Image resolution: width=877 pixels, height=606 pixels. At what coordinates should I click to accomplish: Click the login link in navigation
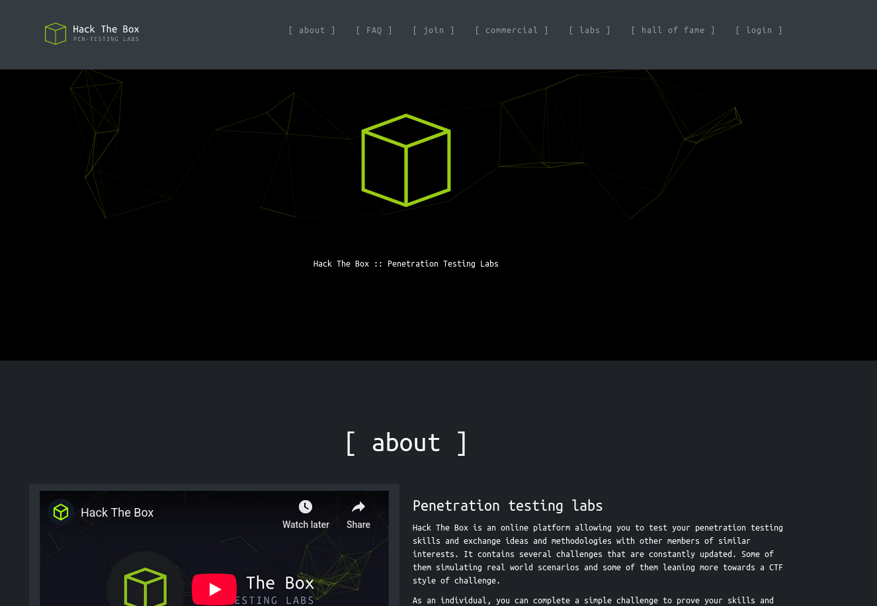(x=759, y=30)
